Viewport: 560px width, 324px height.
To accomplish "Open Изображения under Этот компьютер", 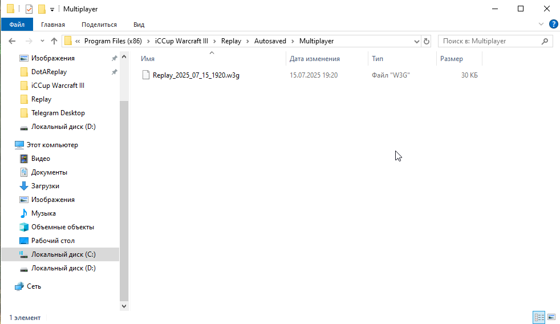I will point(53,200).
